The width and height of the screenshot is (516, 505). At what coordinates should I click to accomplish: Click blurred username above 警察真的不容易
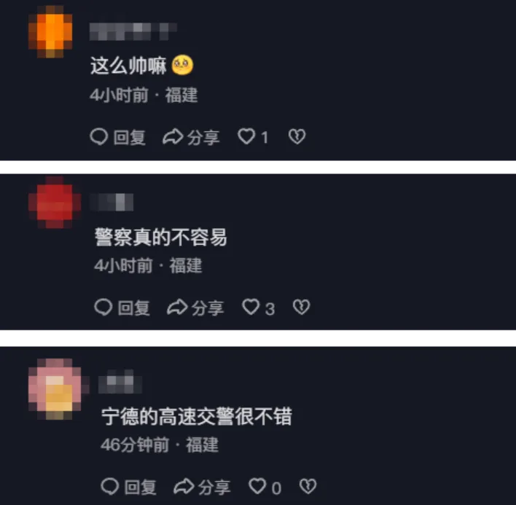(x=112, y=203)
